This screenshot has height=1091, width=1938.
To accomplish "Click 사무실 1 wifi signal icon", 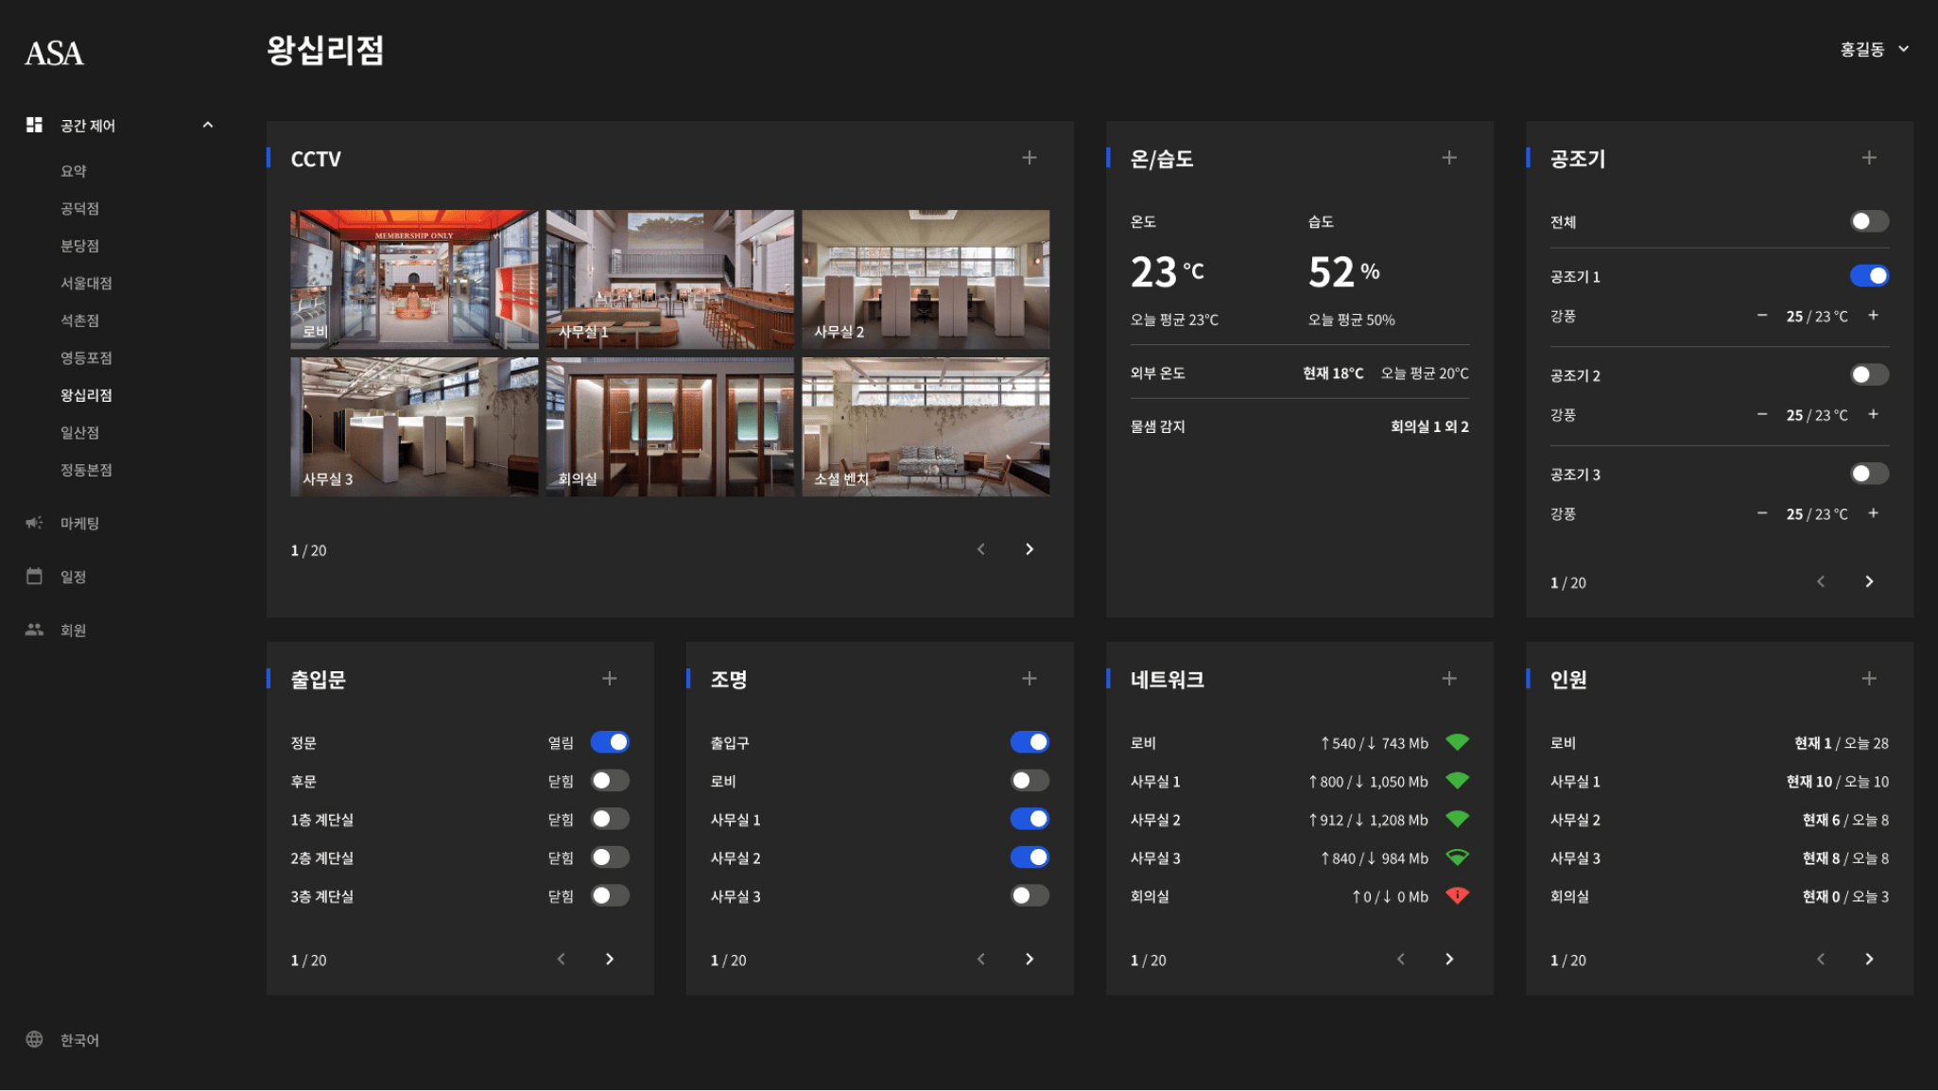I will tap(1458, 781).
